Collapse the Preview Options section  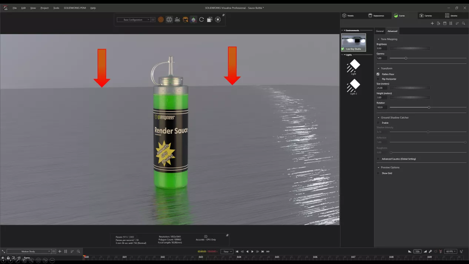click(x=378, y=168)
